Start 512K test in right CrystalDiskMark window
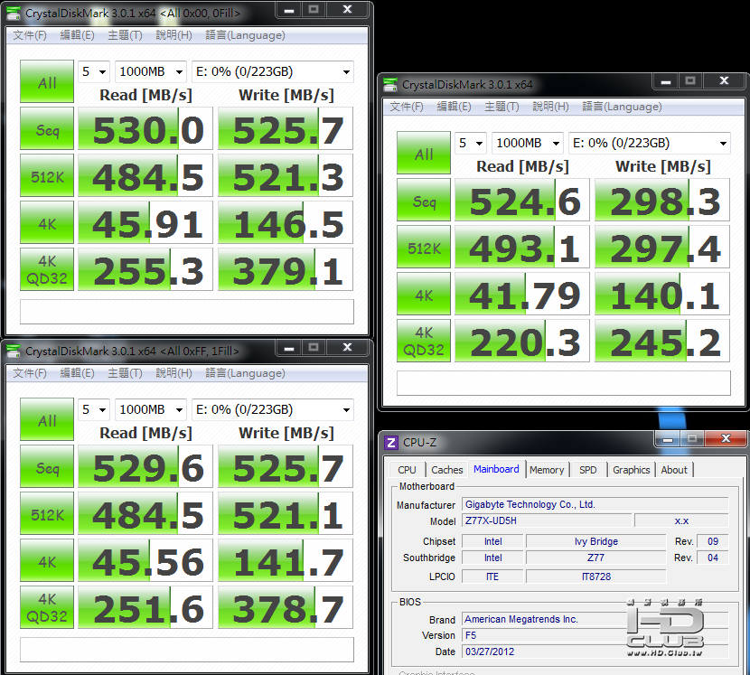 (x=424, y=247)
